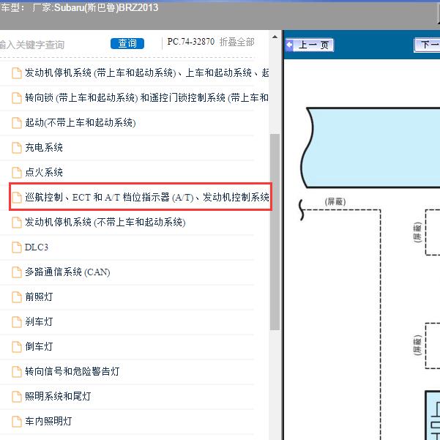This screenshot has height=440, width=440.
Task: Click the scroll-up arrow of the list scrollbar
Action: tap(275, 37)
